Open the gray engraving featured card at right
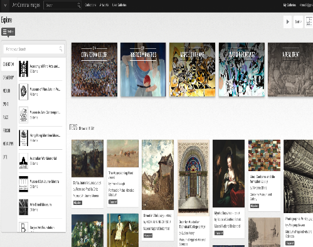The width and height of the screenshot is (313, 247). [x=290, y=70]
